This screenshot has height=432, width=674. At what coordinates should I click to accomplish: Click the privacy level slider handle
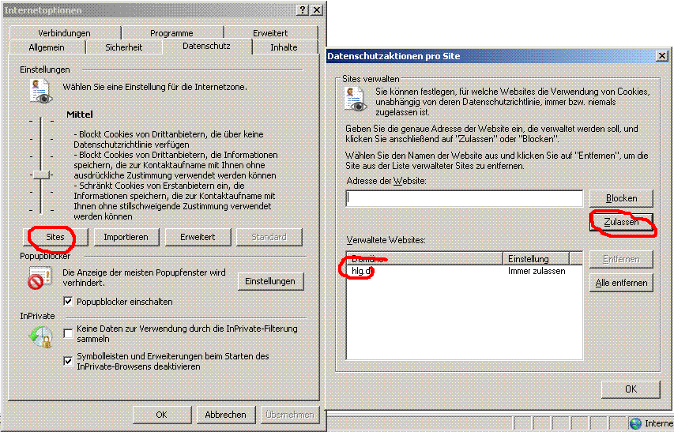coord(41,174)
